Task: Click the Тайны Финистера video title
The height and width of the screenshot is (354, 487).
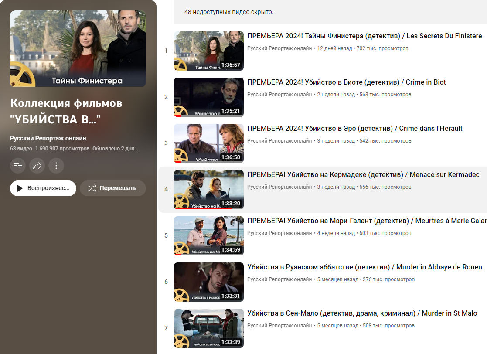Action: [364, 36]
